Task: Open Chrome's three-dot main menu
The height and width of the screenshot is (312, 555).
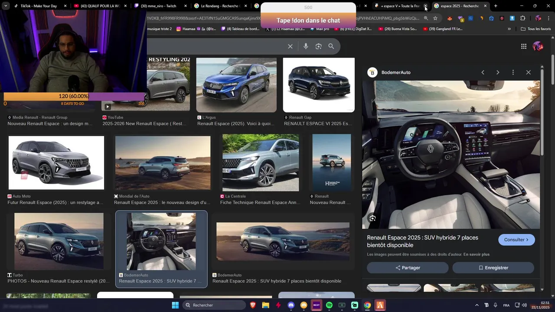Action: pyautogui.click(x=548, y=18)
